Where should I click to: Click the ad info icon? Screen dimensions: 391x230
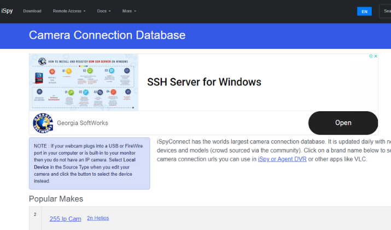click(371, 56)
